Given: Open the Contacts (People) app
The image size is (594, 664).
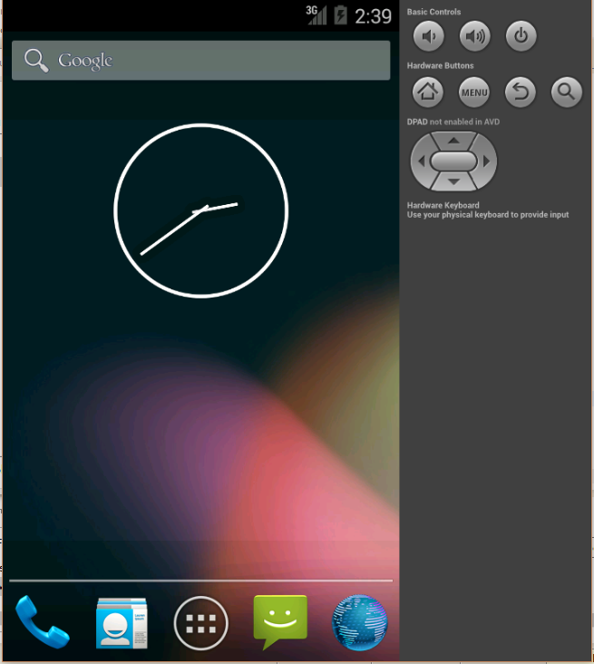Looking at the screenshot, I should tap(122, 623).
